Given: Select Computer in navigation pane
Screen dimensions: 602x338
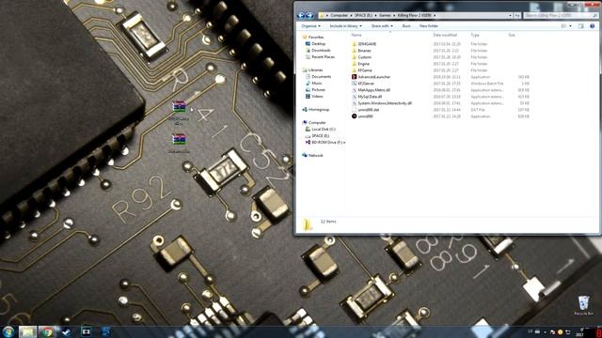Looking at the screenshot, I should (314, 123).
